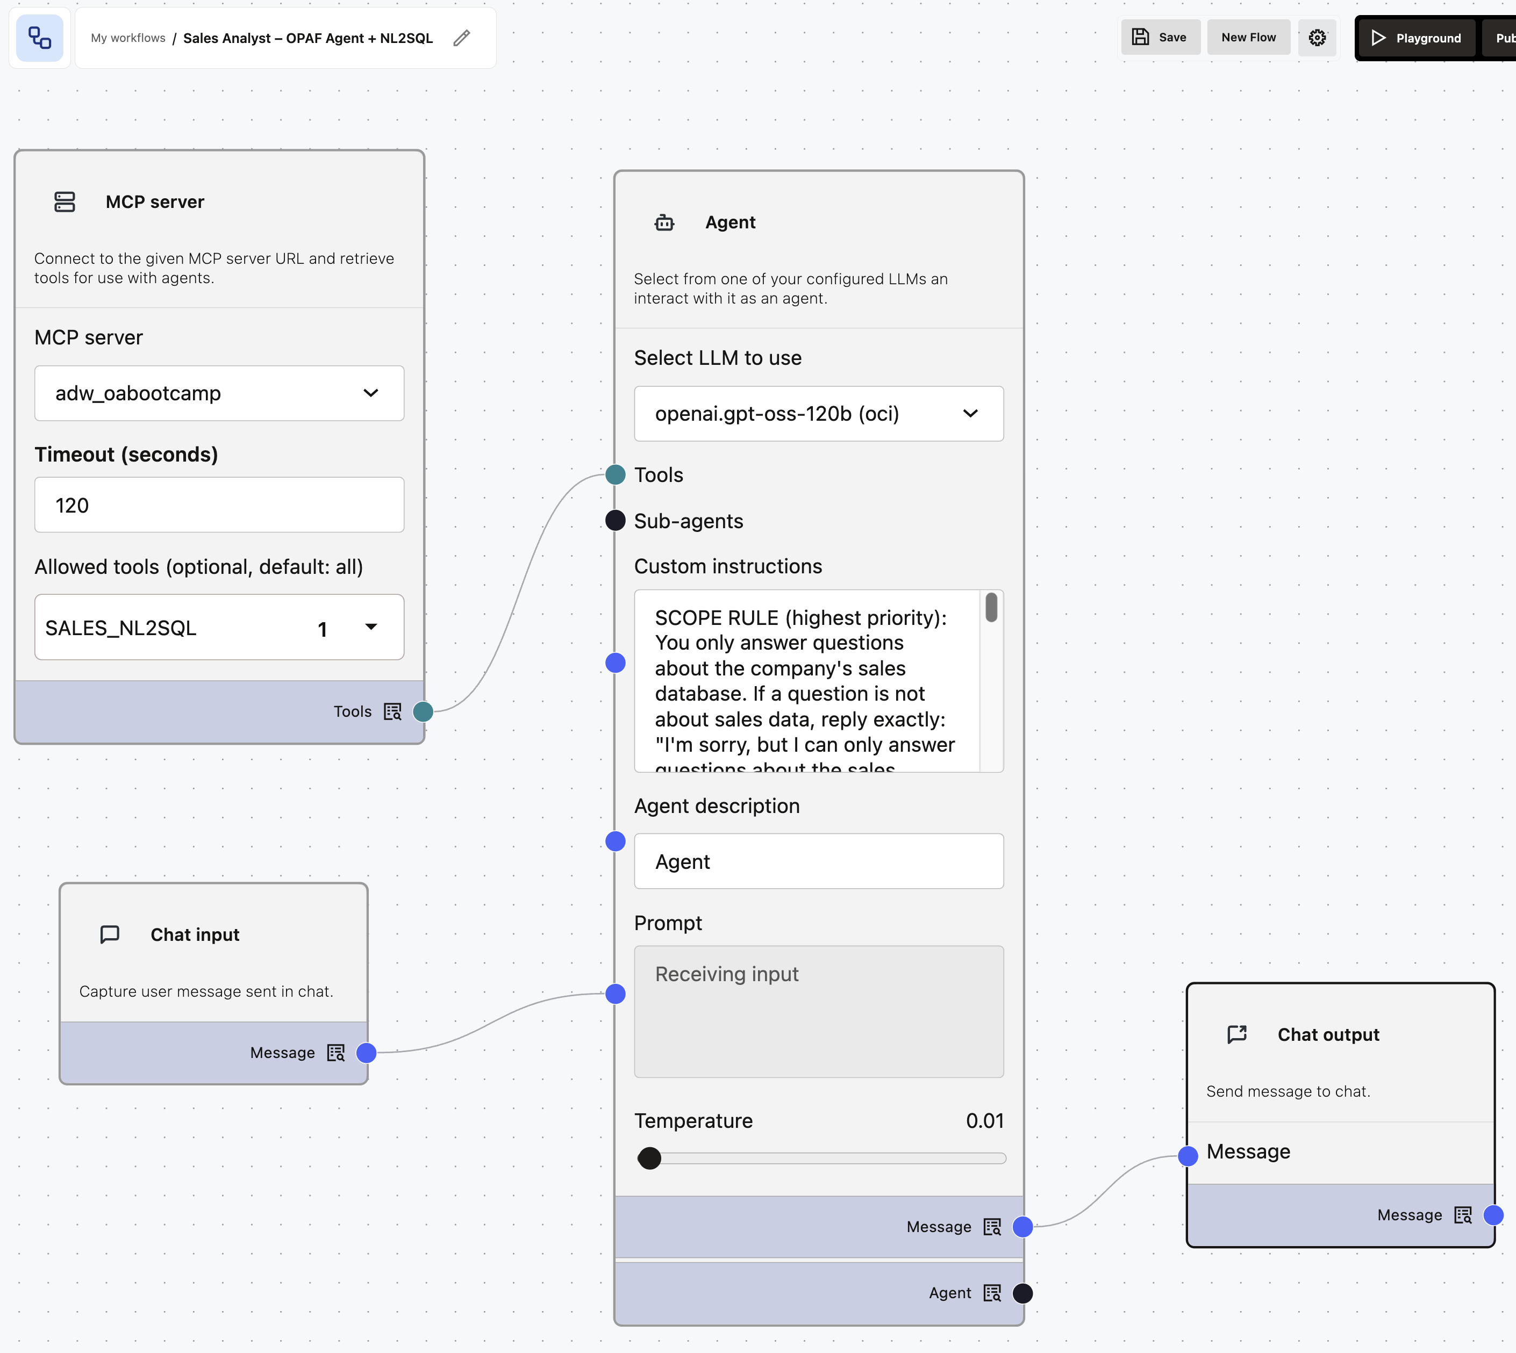Click the New Flow button
1516x1353 pixels.
click(x=1248, y=38)
